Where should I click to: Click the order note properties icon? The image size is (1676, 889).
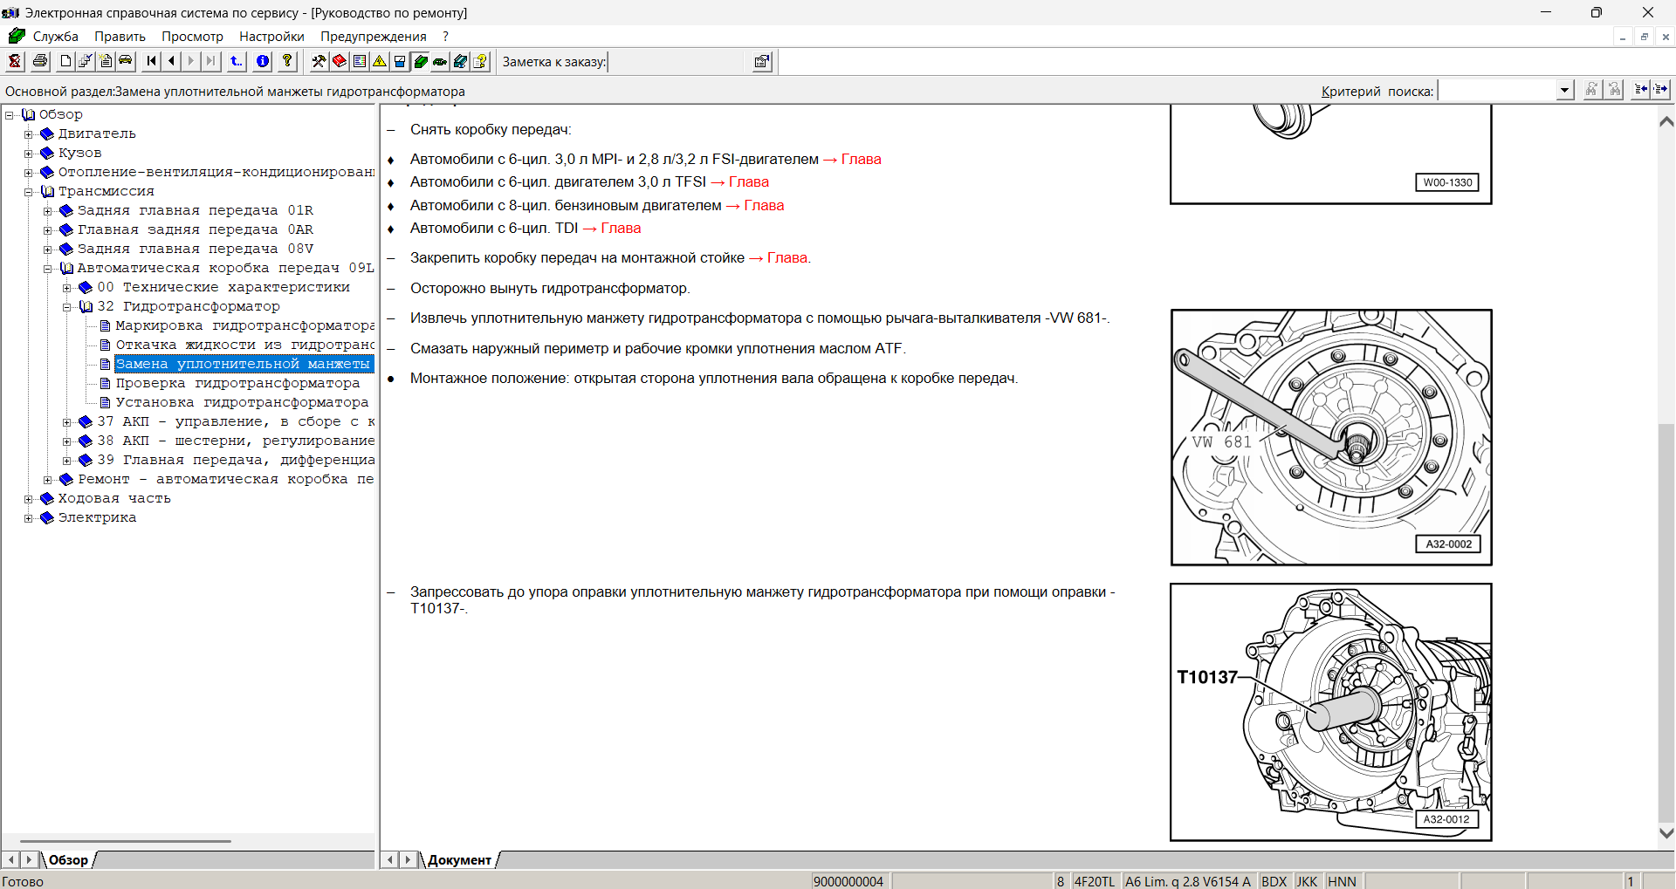[762, 61]
